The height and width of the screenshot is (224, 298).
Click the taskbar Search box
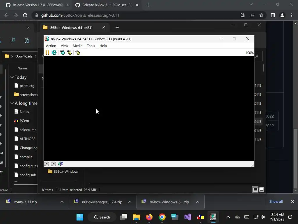click(x=102, y=217)
